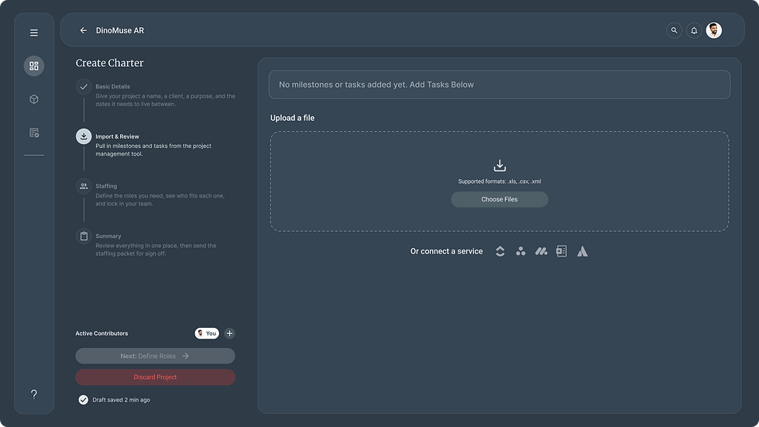The width and height of the screenshot is (759, 427).
Task: Click the Discard Project button
Action: coord(156,377)
